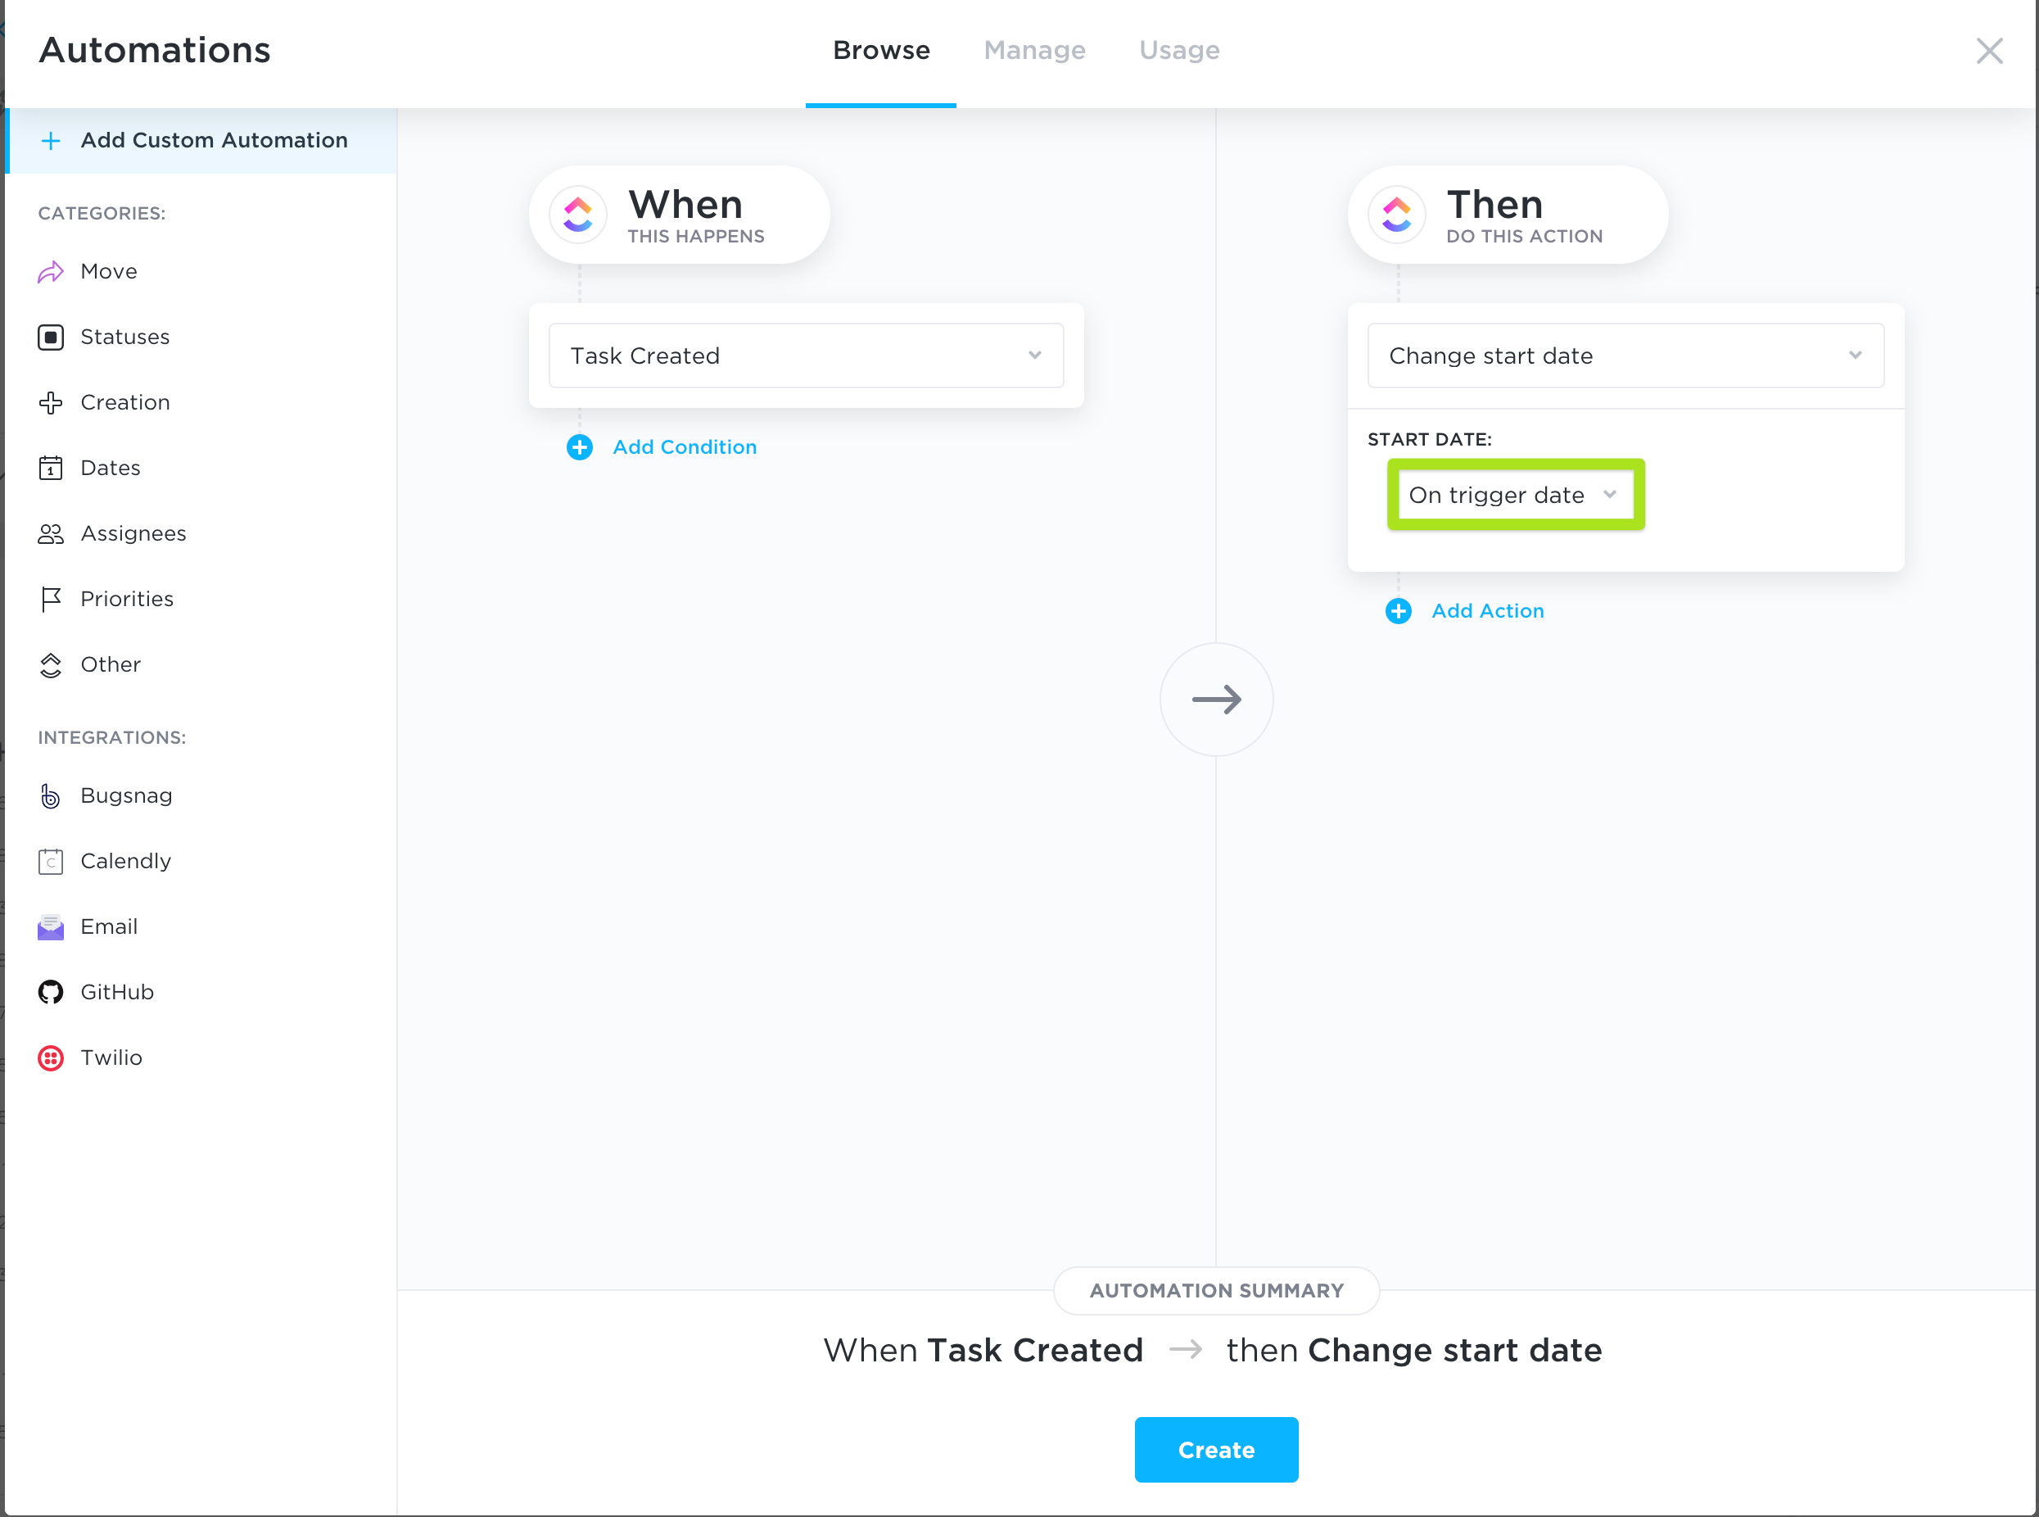Select Add Custom Automation in sidebar
This screenshot has width=2039, height=1517.
point(213,141)
